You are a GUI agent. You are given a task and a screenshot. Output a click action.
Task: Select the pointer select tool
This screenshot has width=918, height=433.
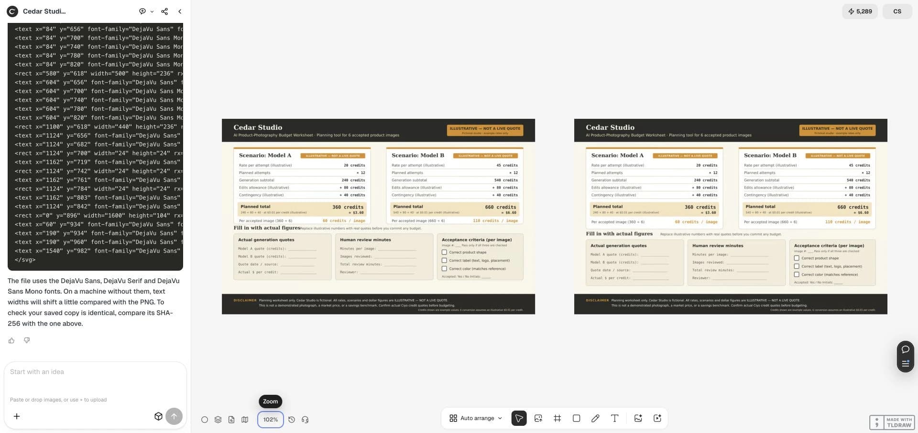click(x=519, y=418)
